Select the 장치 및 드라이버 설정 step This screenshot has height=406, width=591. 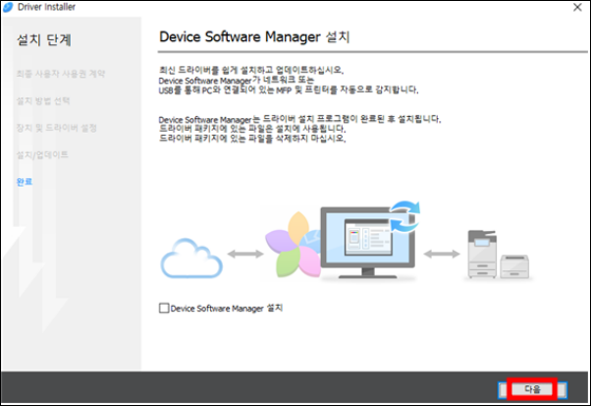click(x=57, y=128)
